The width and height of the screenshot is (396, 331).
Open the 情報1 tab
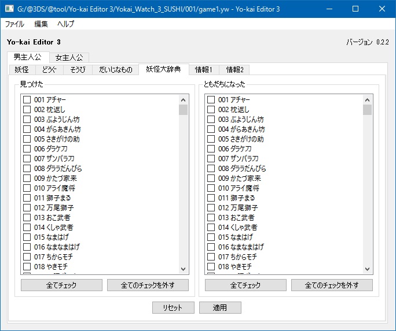pyautogui.click(x=204, y=69)
